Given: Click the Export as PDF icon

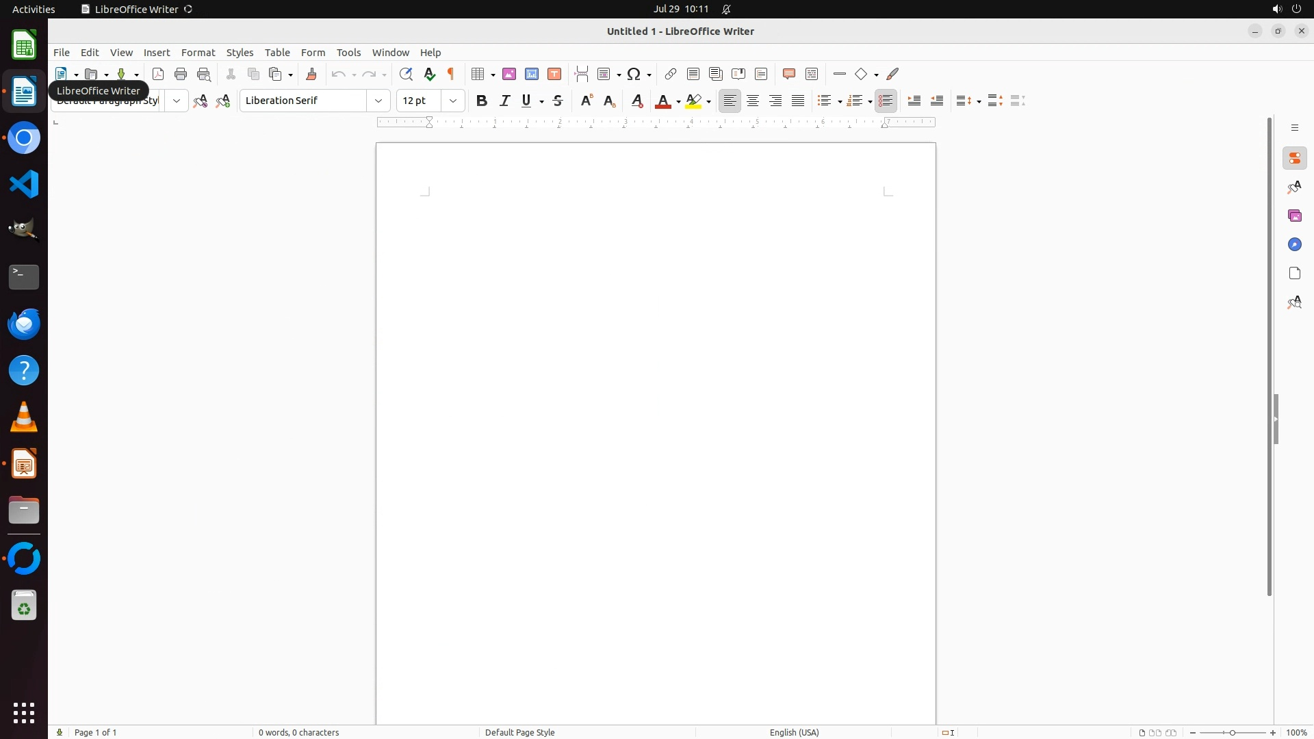Looking at the screenshot, I should pos(158,74).
